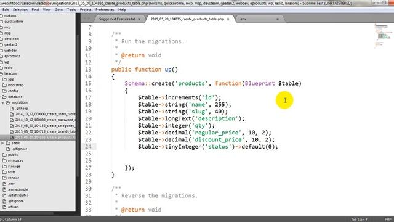Screen dimensions: 394x222
Task: Close the .env tab
Action: click(x=278, y=19)
